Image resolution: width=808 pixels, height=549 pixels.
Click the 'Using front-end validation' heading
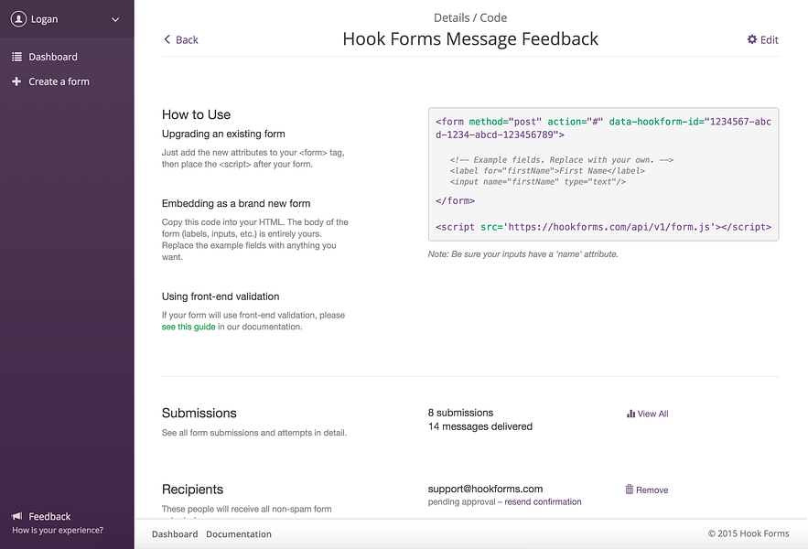[x=220, y=296]
